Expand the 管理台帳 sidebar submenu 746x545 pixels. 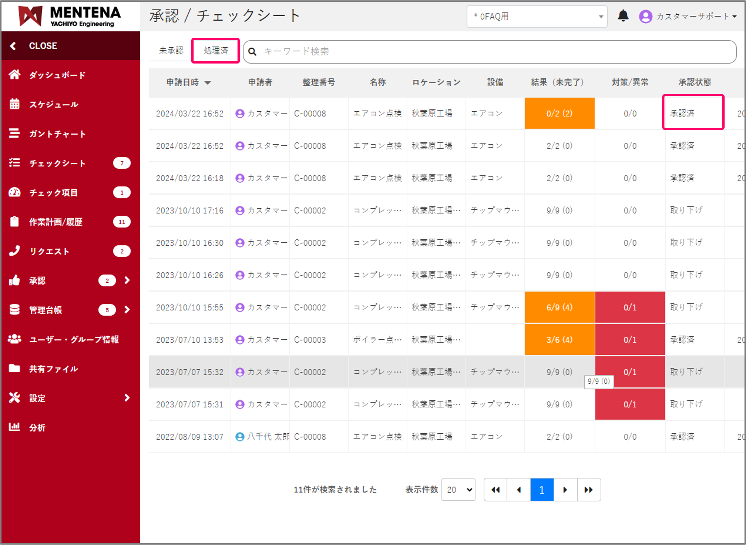pyautogui.click(x=127, y=310)
